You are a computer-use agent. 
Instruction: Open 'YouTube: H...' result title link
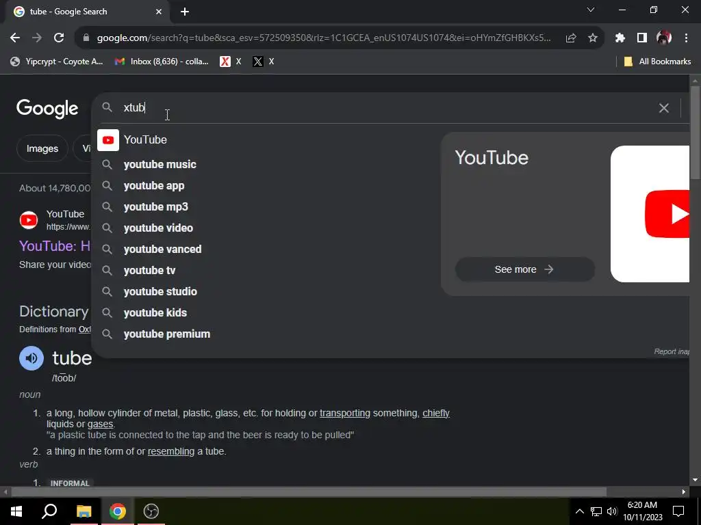[x=55, y=245]
